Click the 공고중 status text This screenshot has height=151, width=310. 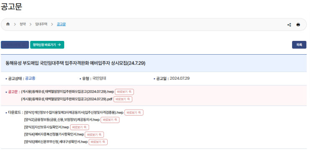pyautogui.click(x=30, y=78)
